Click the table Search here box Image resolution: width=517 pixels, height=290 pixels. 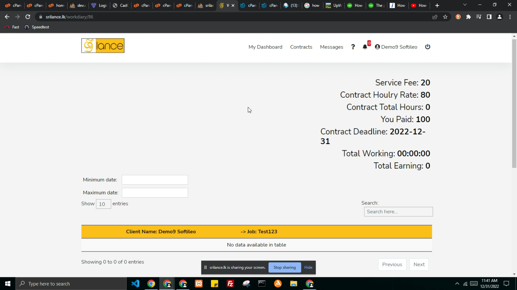[x=398, y=212]
